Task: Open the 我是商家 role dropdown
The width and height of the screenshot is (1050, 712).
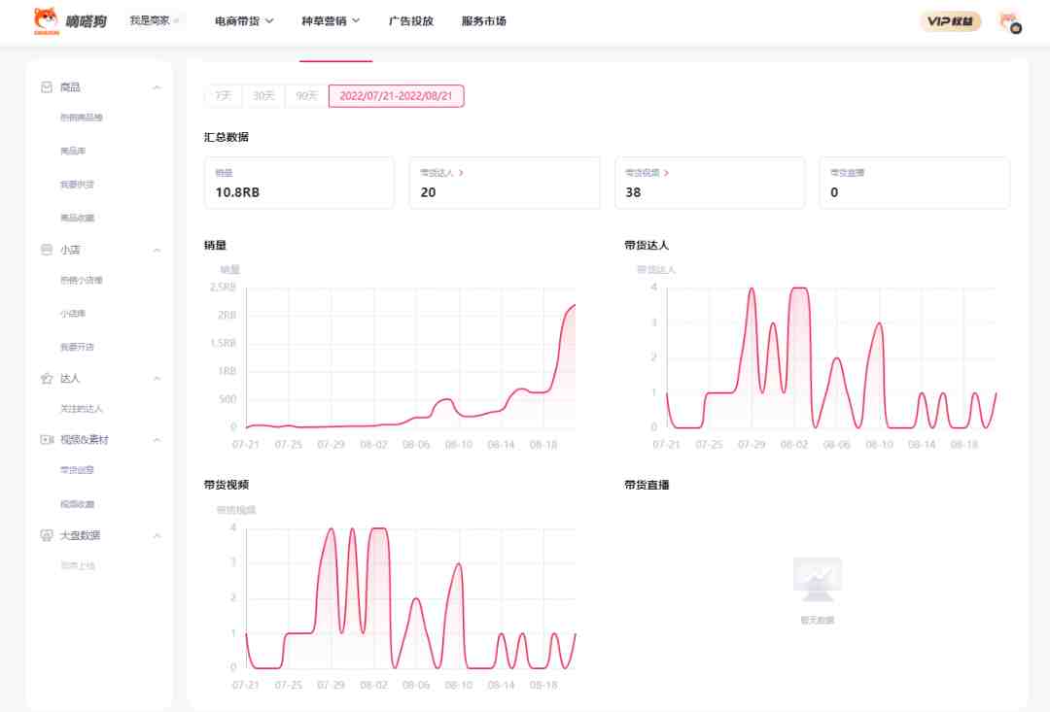Action: [x=155, y=20]
